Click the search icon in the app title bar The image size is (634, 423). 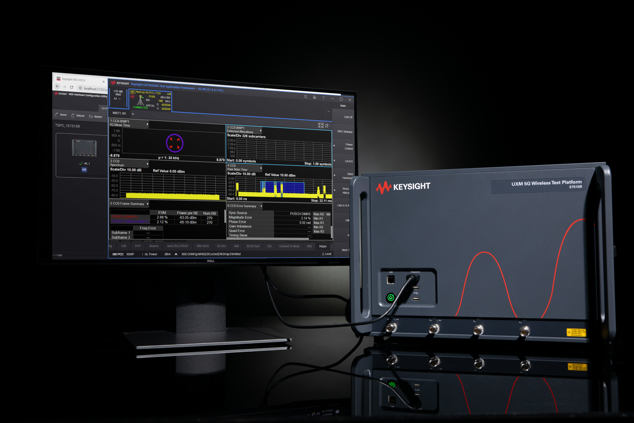(305, 96)
